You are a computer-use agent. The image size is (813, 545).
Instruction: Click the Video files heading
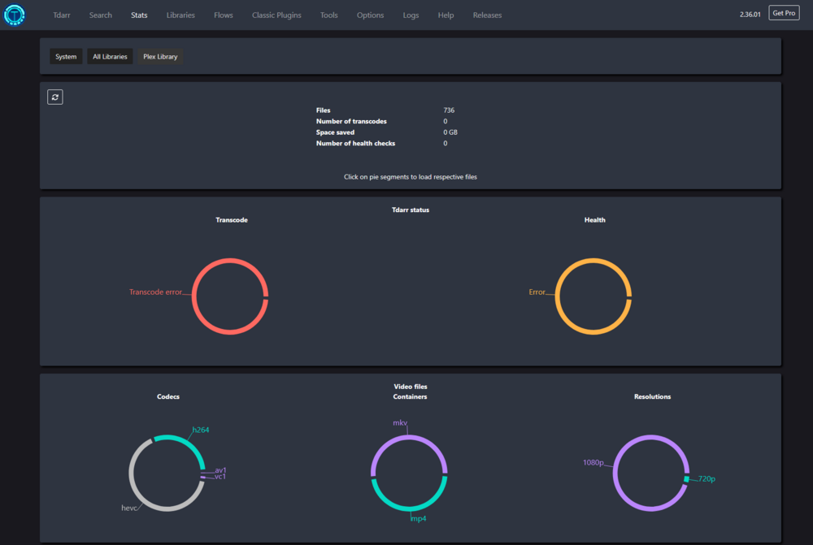[411, 387]
